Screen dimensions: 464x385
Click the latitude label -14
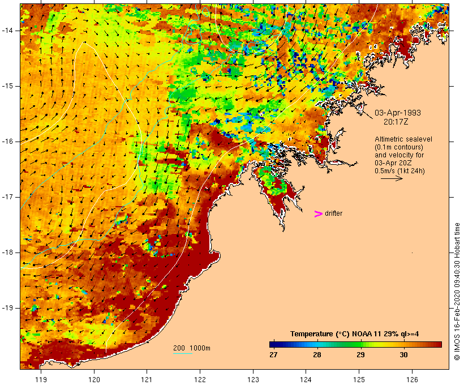click(7, 31)
